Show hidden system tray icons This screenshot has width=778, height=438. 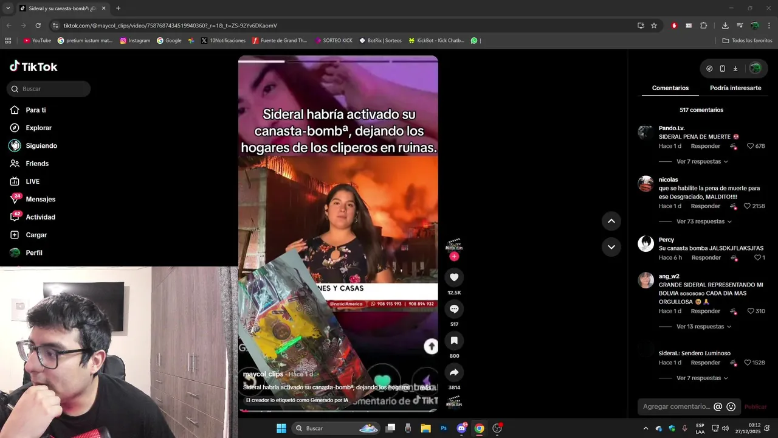646,428
